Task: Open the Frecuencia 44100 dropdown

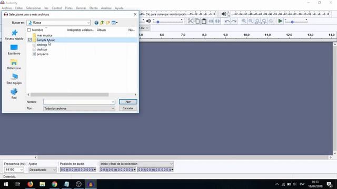Action: [14, 170]
